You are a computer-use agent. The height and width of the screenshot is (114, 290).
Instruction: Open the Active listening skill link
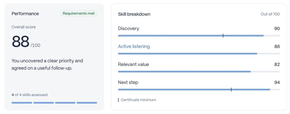134,47
